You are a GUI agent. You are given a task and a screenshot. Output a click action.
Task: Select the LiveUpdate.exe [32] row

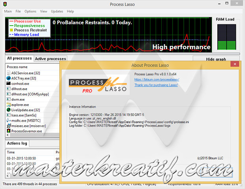click(x=32, y=110)
